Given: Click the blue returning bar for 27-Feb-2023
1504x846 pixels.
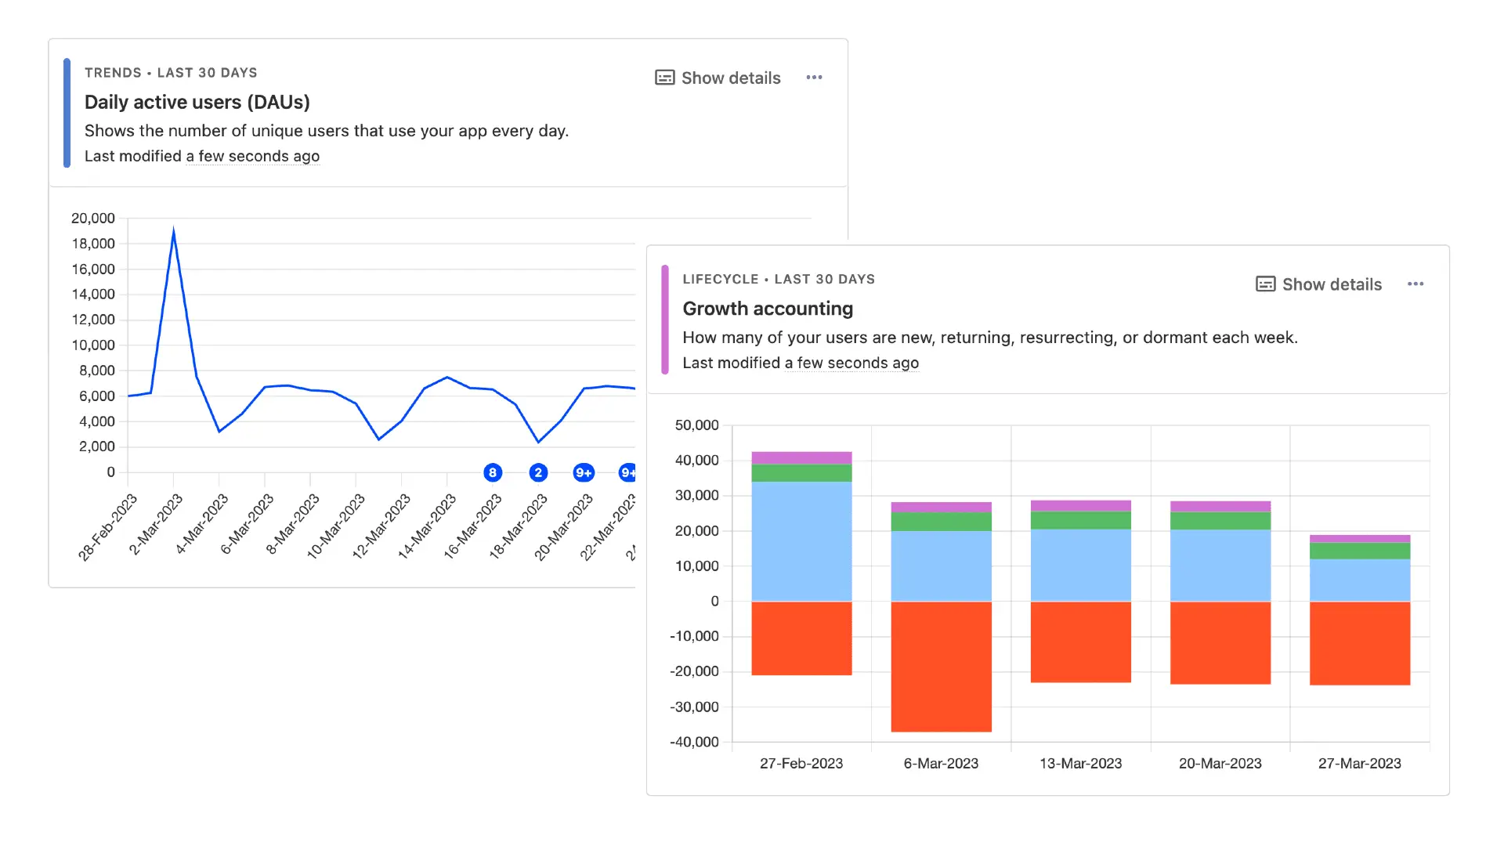Looking at the screenshot, I should (x=801, y=541).
